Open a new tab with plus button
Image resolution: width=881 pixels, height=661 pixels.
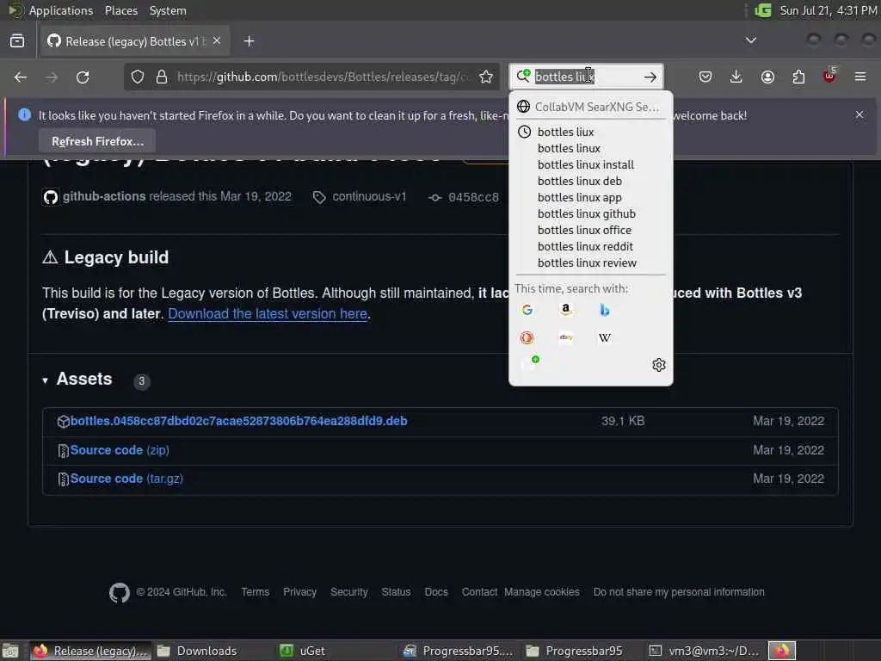pyautogui.click(x=249, y=41)
